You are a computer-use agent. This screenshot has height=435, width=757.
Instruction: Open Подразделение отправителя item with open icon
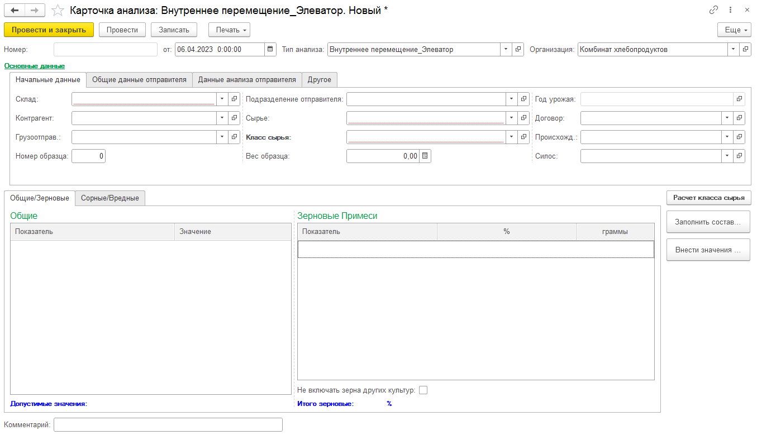tap(523, 99)
